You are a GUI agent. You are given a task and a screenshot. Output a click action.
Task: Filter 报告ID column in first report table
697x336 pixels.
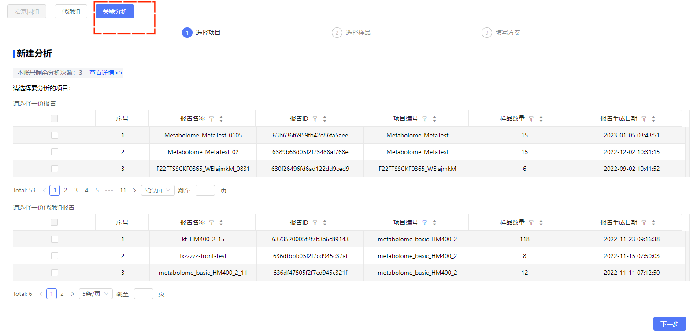315,119
